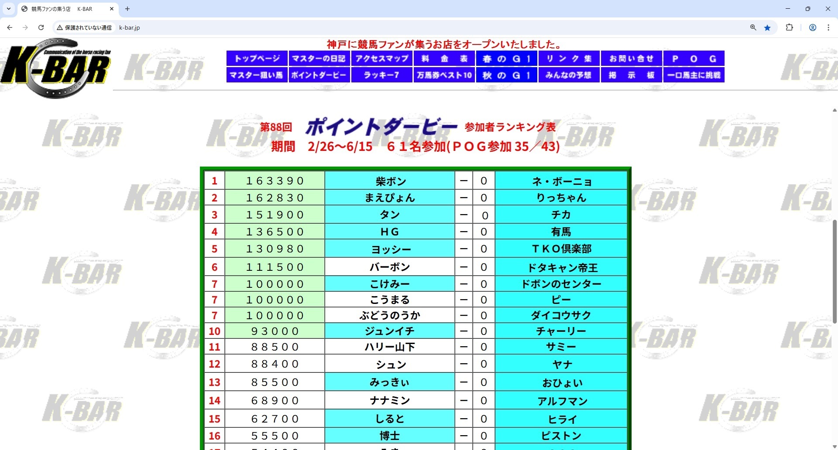
Task: Open the ラッキー7 menu button
Action: 381,75
